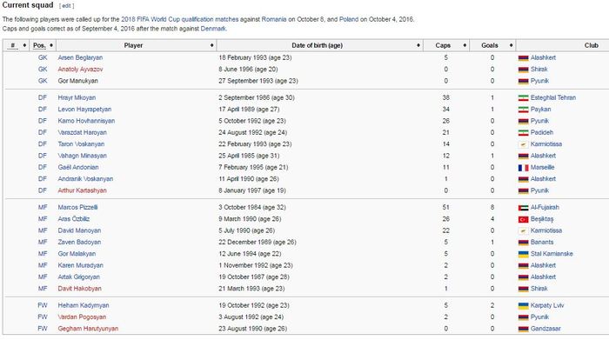Open Hrayr Mkoyan player page

point(77,97)
